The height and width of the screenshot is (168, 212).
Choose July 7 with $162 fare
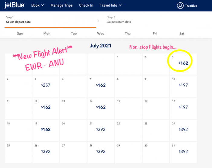[x=101, y=85]
